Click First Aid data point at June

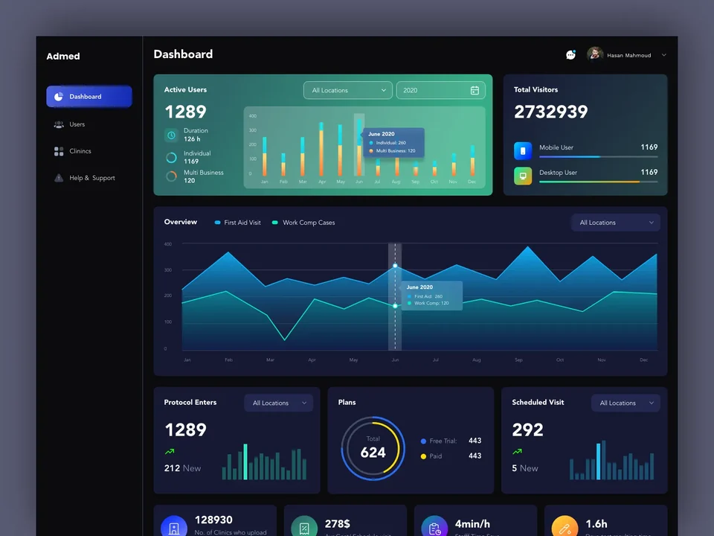click(x=395, y=265)
